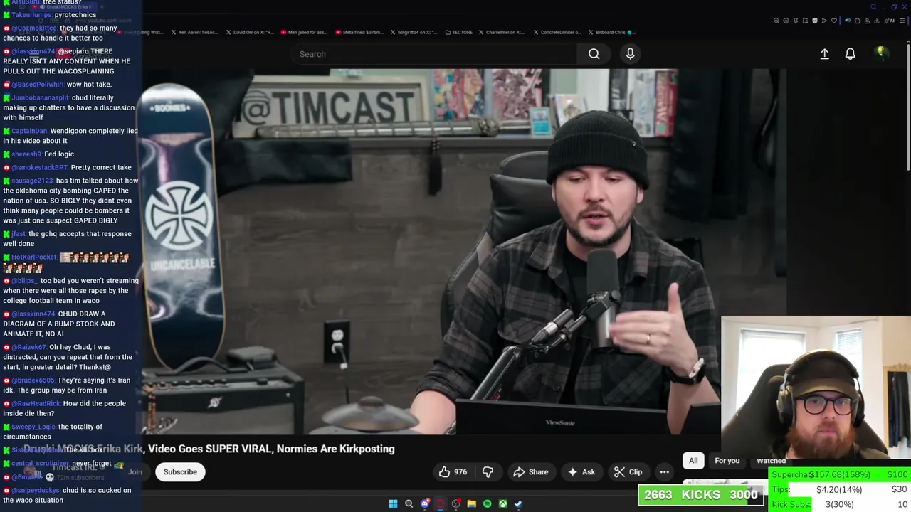Image resolution: width=911 pixels, height=512 pixels.
Task: Create a Clip of the video
Action: click(x=628, y=471)
